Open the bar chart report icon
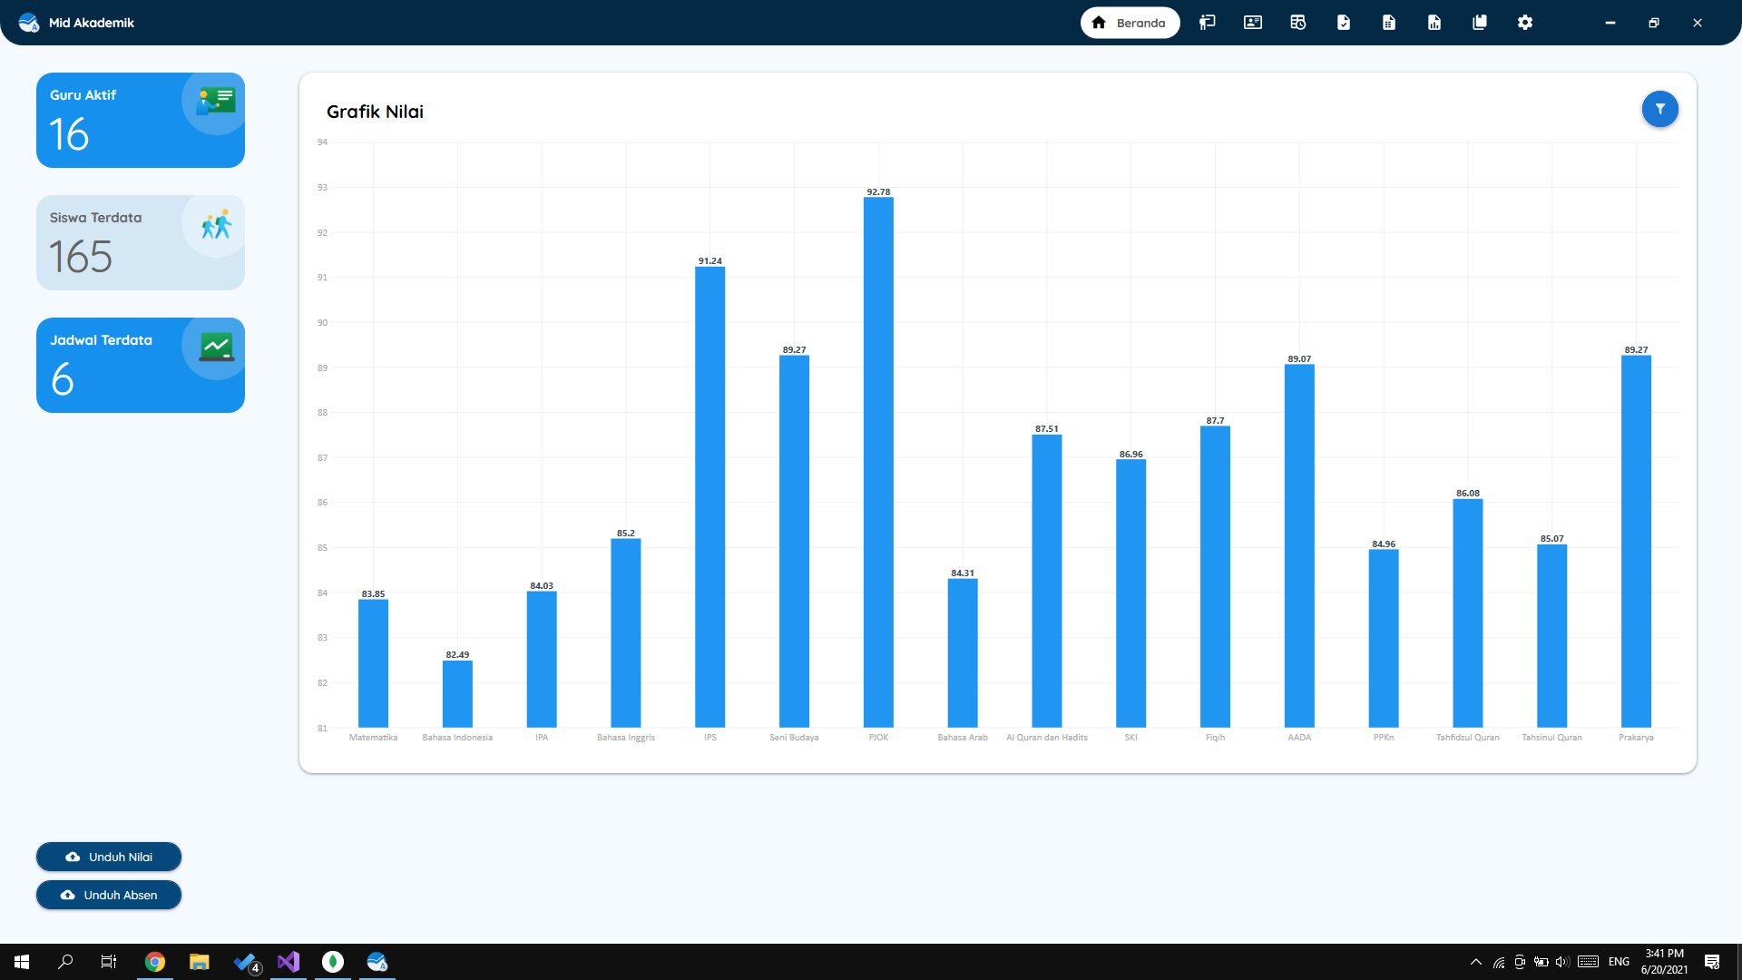1742x980 pixels. 1434,23
